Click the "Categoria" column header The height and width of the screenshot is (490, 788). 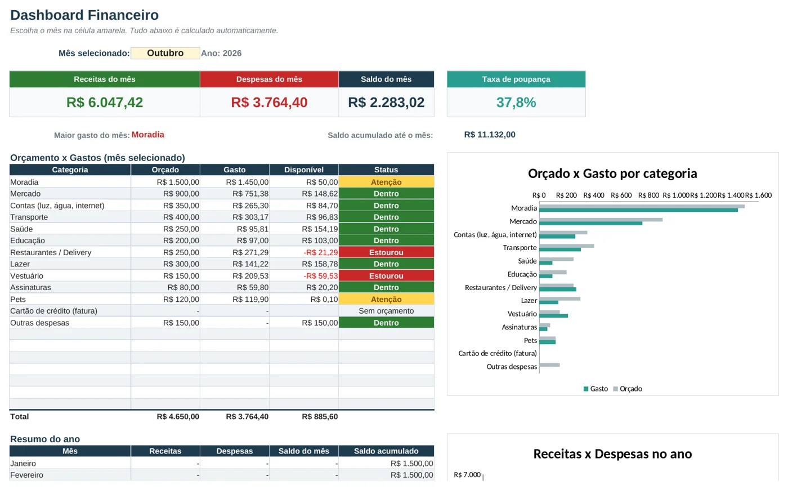(70, 170)
